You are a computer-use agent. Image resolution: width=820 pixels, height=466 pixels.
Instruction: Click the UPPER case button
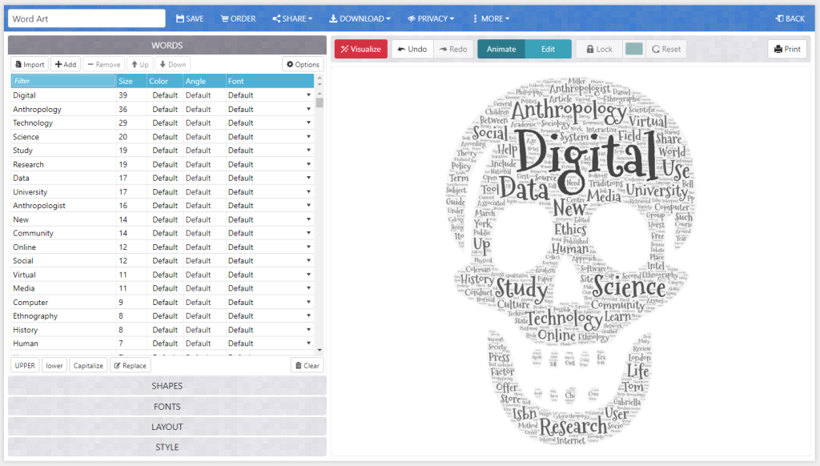coord(24,364)
